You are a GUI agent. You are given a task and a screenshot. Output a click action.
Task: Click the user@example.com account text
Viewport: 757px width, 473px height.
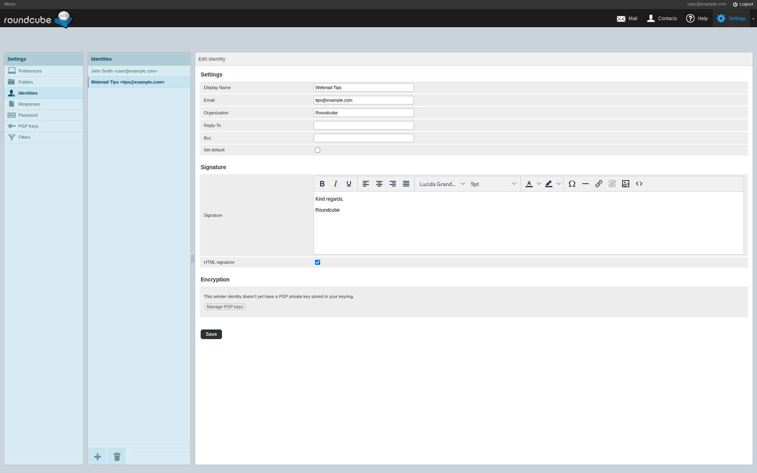707,4
